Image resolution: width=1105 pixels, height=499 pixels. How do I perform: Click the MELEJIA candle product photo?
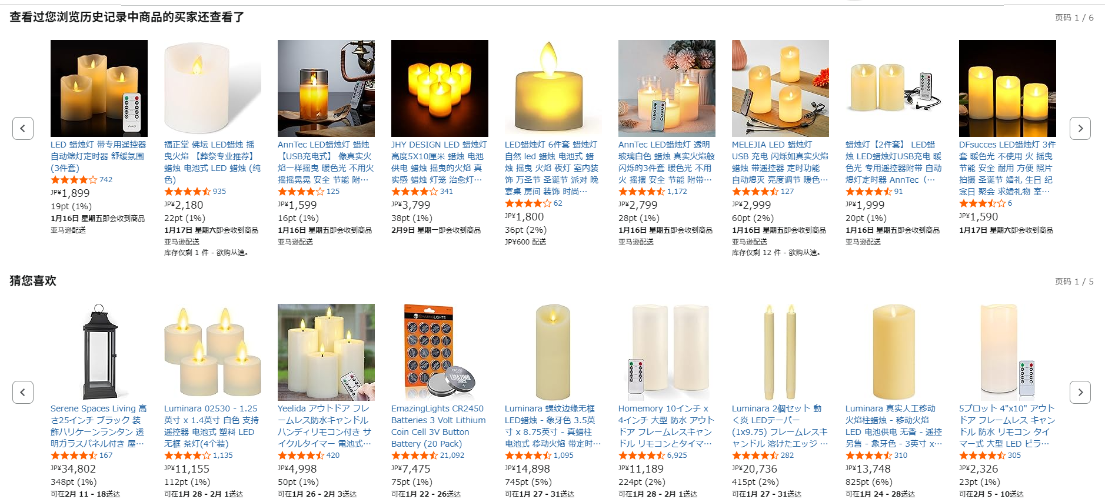tap(780, 88)
